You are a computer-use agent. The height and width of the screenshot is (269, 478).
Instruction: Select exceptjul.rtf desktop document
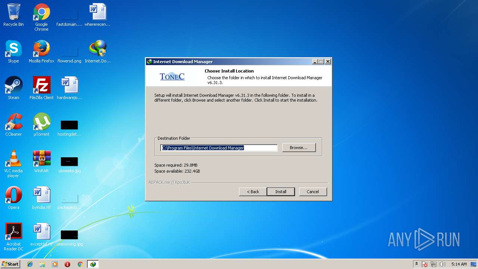tap(41, 235)
